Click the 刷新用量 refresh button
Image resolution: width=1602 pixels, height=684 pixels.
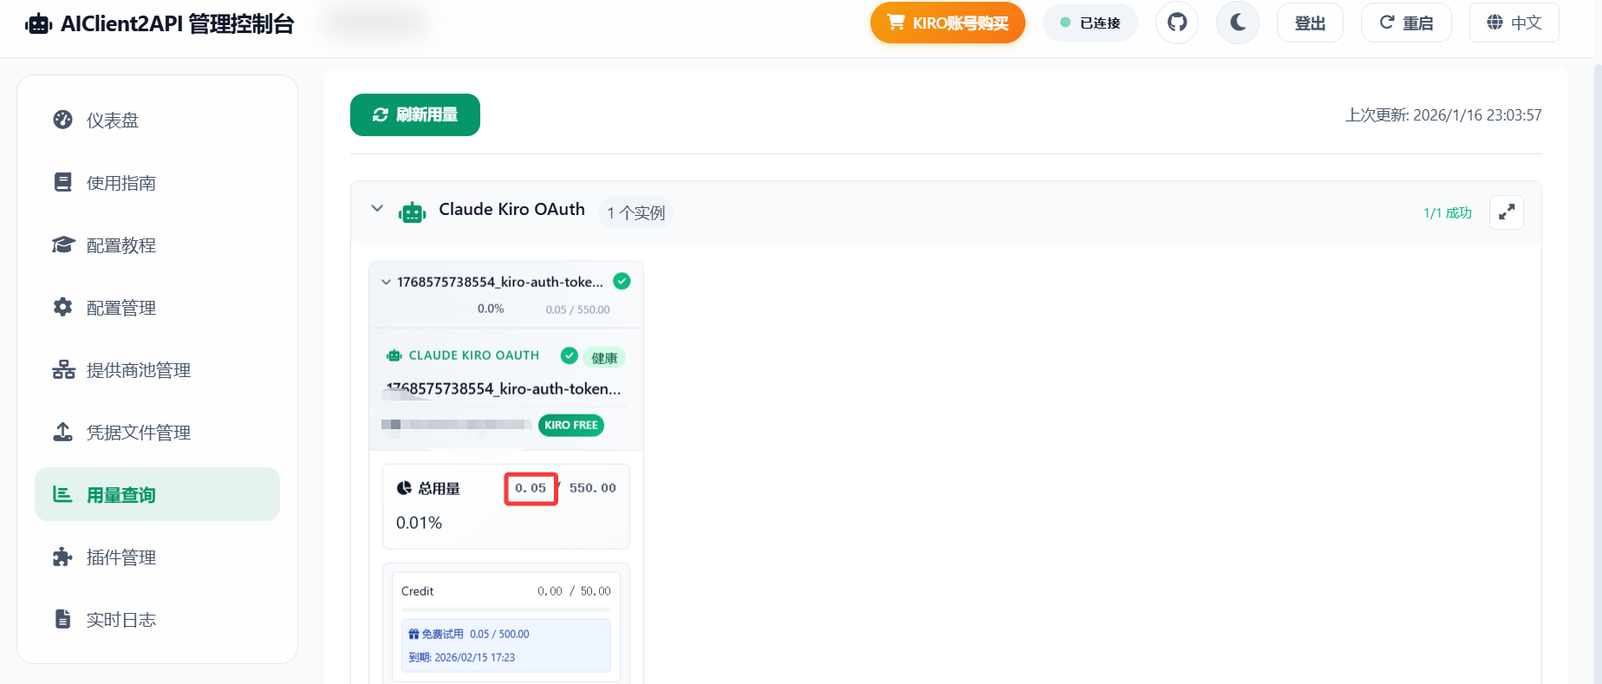tap(415, 114)
